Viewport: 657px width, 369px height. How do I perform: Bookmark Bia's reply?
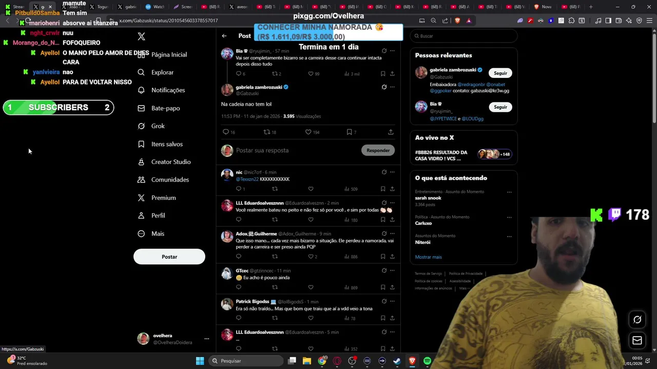[x=383, y=74]
